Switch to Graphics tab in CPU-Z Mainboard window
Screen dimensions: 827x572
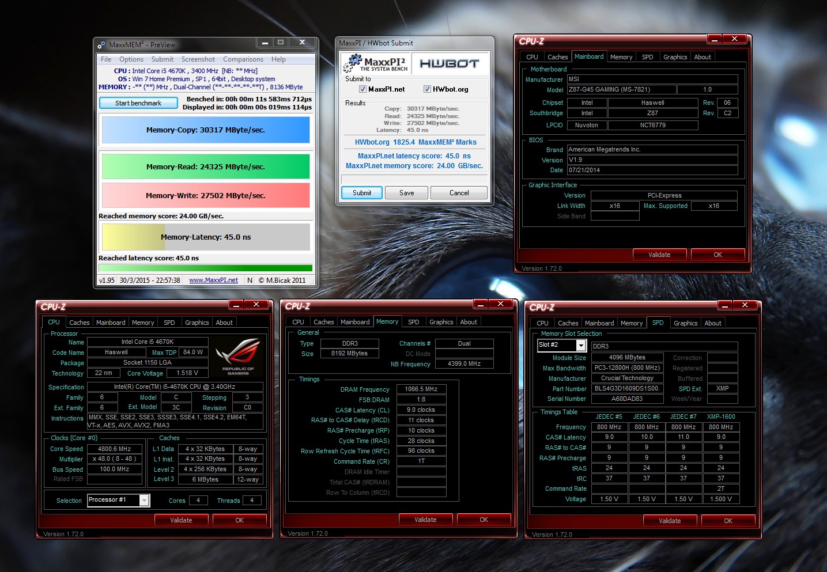coord(675,57)
